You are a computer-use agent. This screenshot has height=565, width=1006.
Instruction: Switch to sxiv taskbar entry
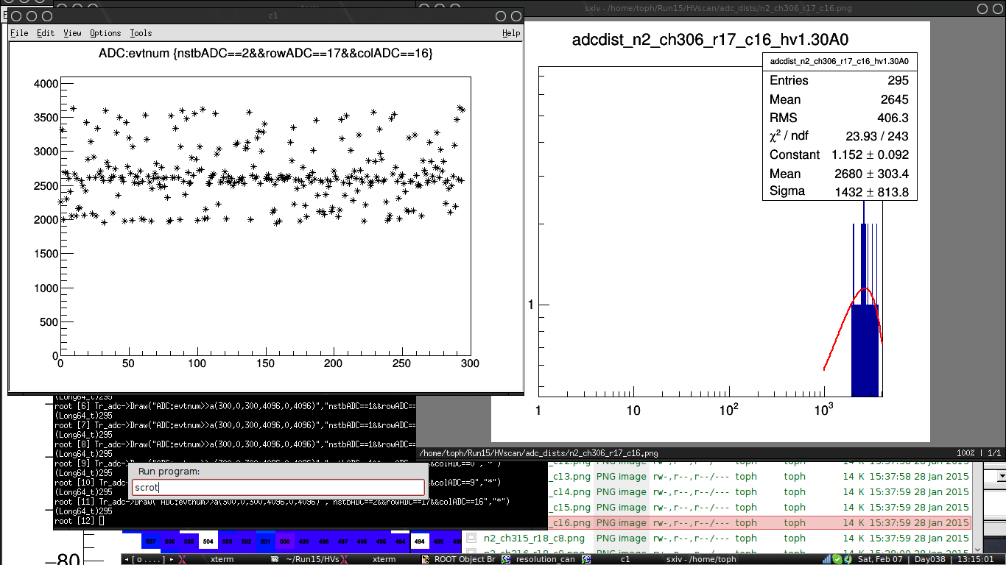(x=701, y=559)
